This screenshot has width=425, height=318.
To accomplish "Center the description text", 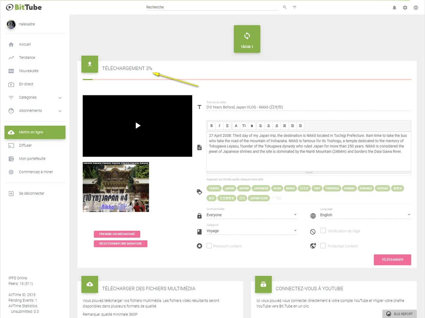I will [x=269, y=126].
